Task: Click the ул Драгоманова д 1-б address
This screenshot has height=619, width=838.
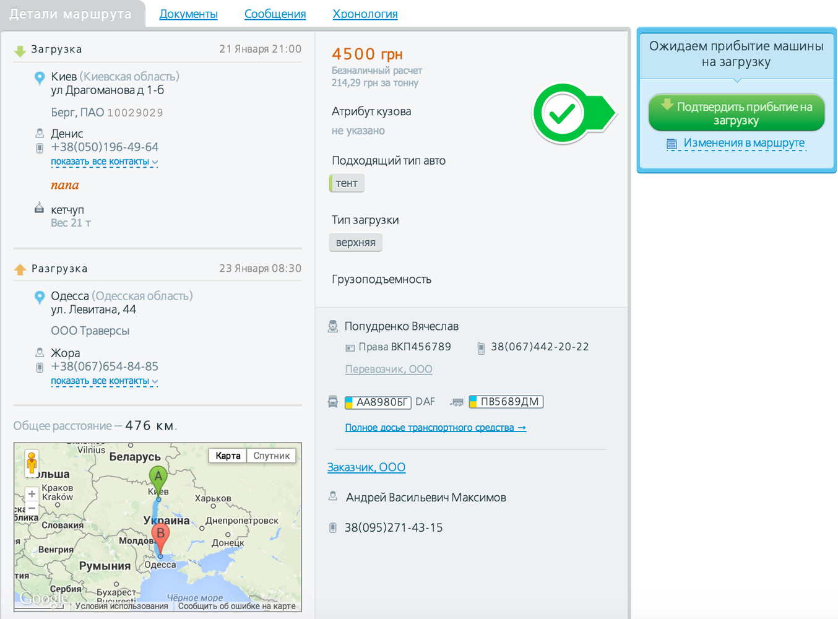Action: click(108, 90)
